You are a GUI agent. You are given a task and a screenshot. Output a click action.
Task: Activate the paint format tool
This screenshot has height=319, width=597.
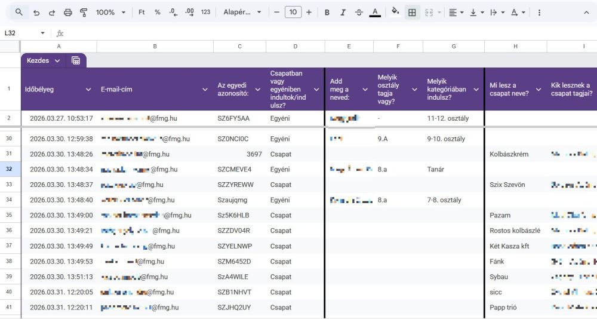point(84,12)
